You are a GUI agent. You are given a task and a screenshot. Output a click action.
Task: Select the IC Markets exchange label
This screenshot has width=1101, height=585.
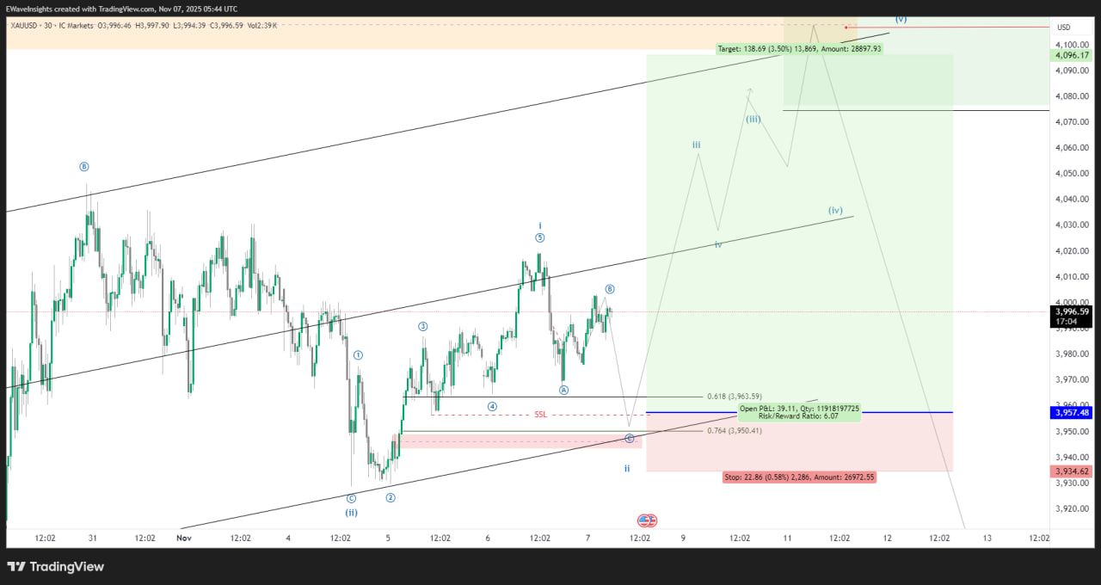point(75,24)
